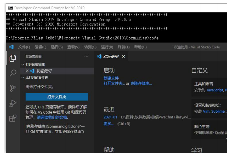Click the VS Code logo in title bar
This screenshot has height=157, width=227.
11,47
